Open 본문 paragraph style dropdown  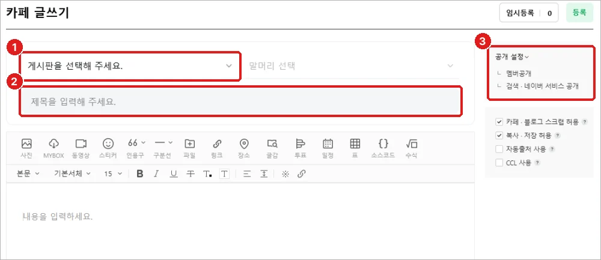coord(28,174)
